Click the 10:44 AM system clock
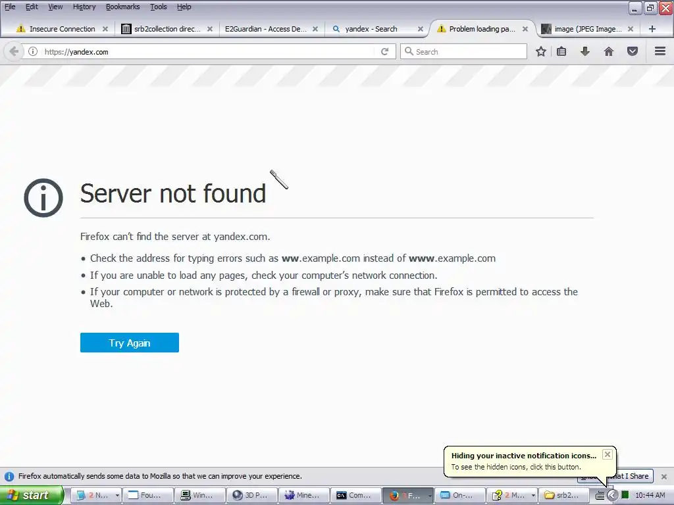The height and width of the screenshot is (505, 674). [x=650, y=495]
